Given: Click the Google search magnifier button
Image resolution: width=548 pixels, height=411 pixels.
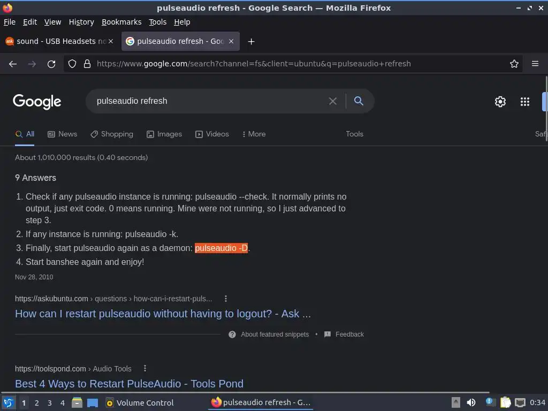Looking at the screenshot, I should click(359, 101).
